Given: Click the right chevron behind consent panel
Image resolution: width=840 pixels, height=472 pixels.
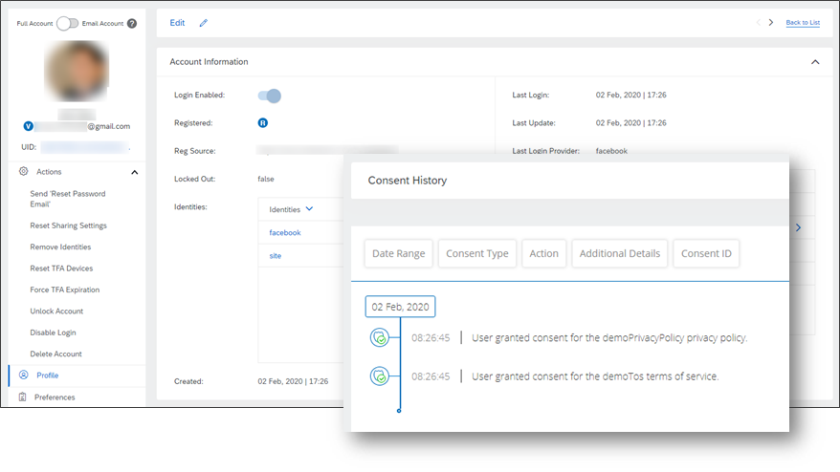Looking at the screenshot, I should pos(798,227).
